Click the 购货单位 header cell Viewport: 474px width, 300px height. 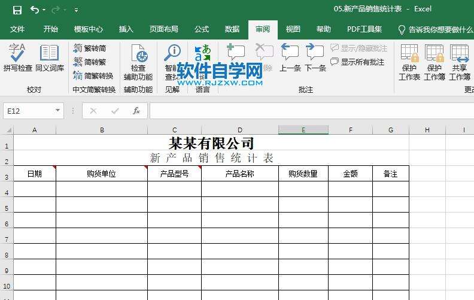coord(102,174)
